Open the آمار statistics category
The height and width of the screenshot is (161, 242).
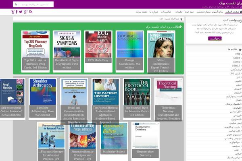(238, 77)
